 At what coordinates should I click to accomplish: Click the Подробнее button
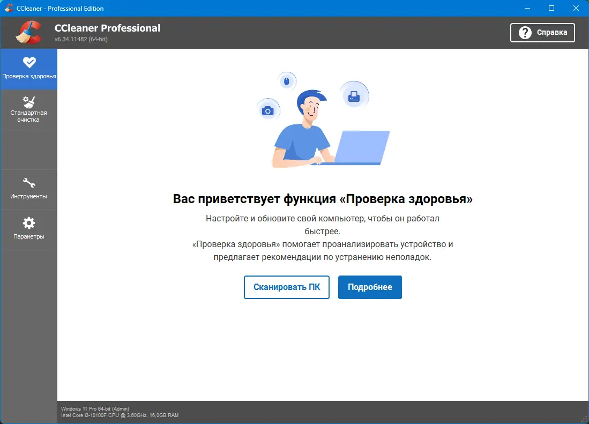tap(370, 287)
